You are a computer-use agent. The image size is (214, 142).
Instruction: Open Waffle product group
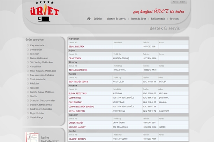point(33,96)
